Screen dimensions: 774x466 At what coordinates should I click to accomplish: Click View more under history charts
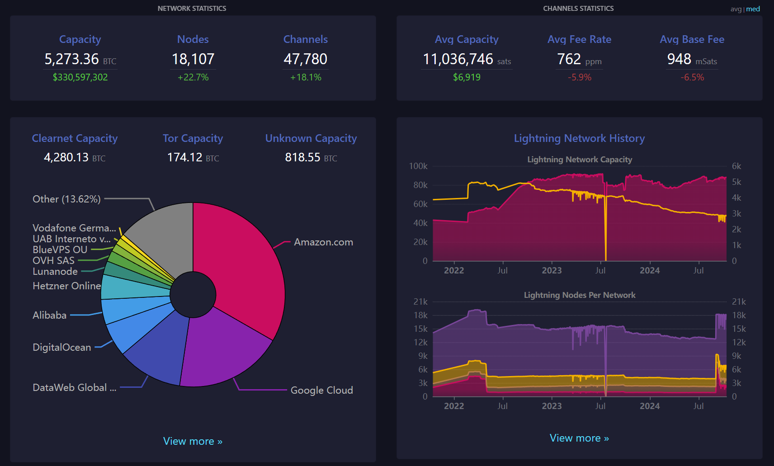click(x=579, y=438)
